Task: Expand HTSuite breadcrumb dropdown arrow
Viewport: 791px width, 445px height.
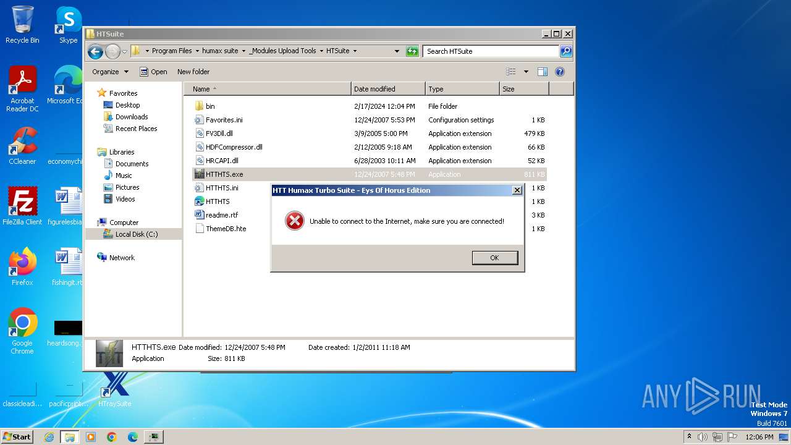Action: point(355,51)
